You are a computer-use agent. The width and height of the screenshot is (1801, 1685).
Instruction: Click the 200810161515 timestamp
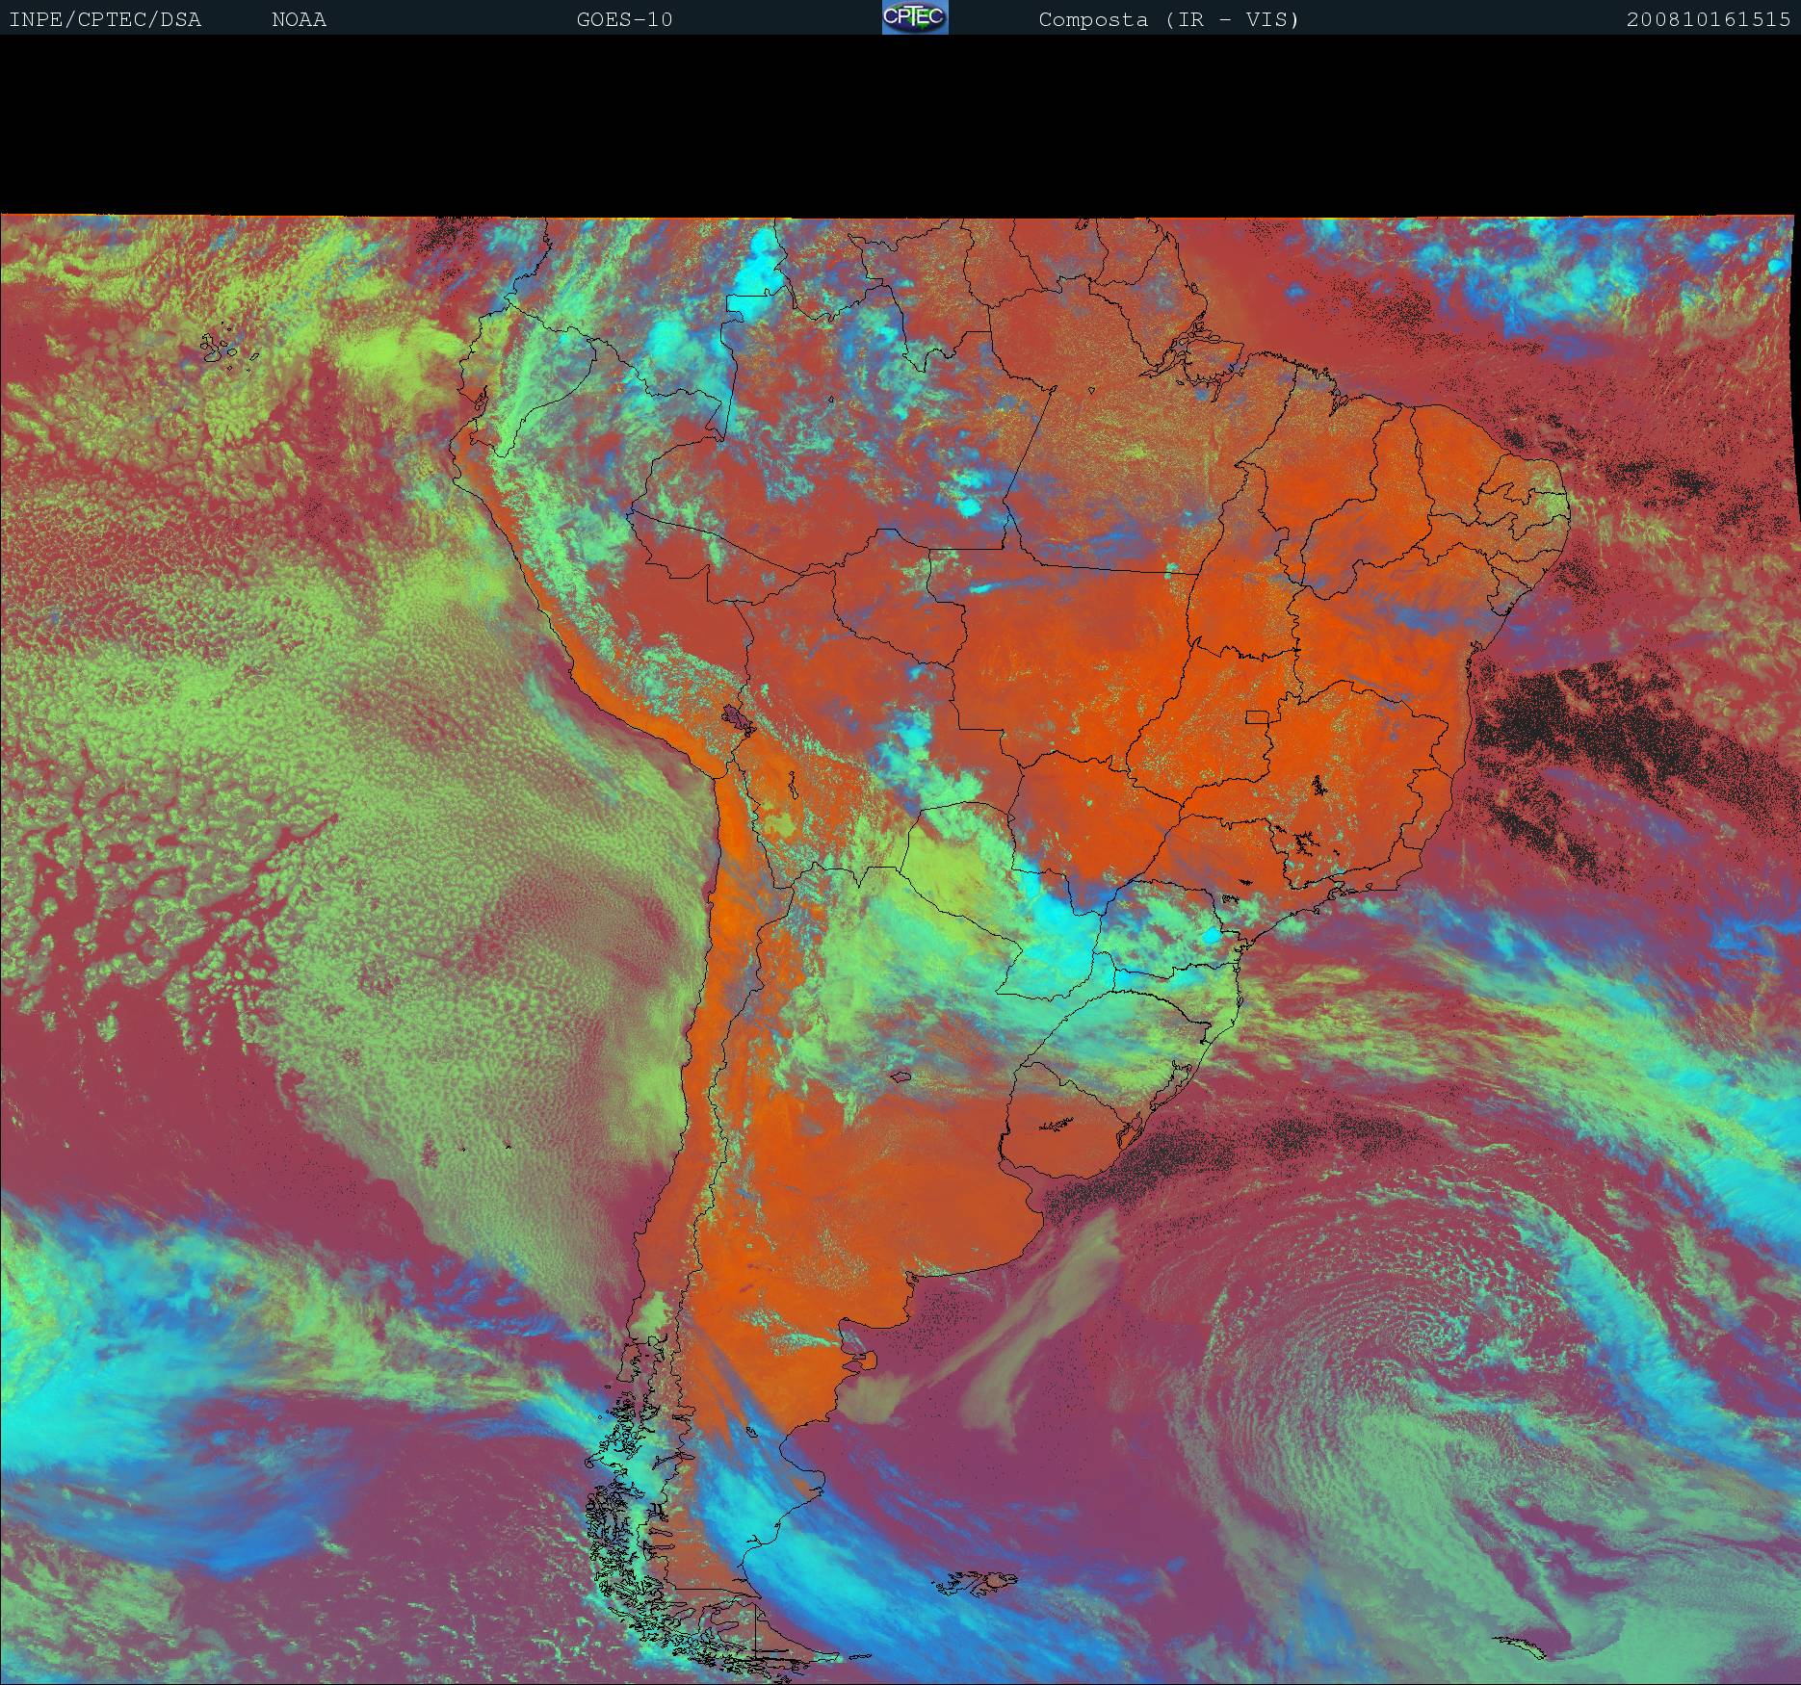1708,19
